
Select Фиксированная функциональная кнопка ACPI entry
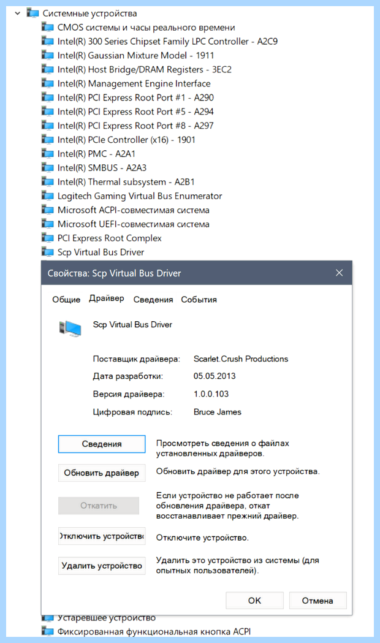pyautogui.click(x=154, y=632)
